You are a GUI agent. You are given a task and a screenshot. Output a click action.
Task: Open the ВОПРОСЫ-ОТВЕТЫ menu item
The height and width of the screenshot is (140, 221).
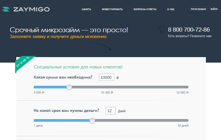(x=145, y=9)
